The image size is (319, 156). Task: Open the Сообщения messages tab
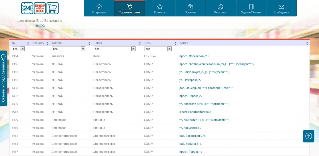pos(281,8)
